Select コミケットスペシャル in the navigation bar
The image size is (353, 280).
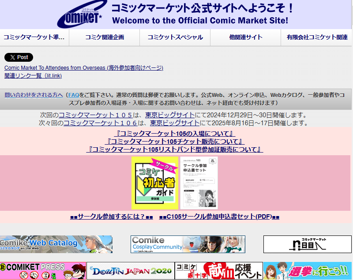click(174, 37)
